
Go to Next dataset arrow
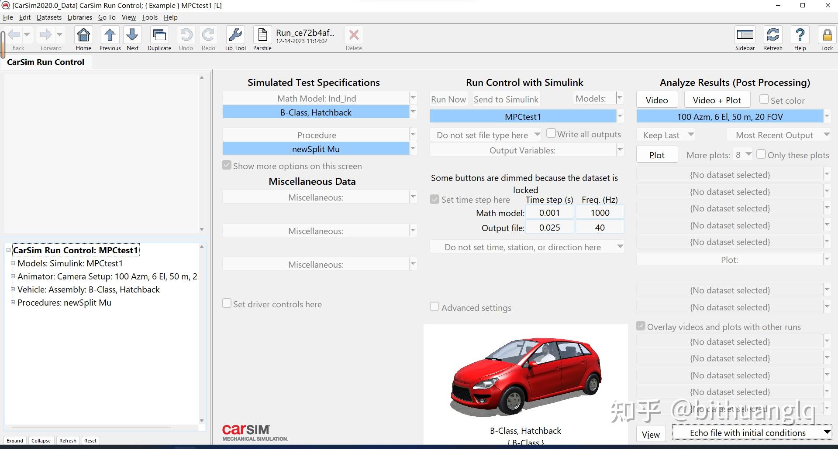coord(132,35)
